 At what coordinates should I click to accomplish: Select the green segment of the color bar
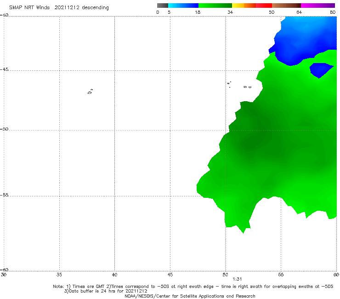click(215, 6)
